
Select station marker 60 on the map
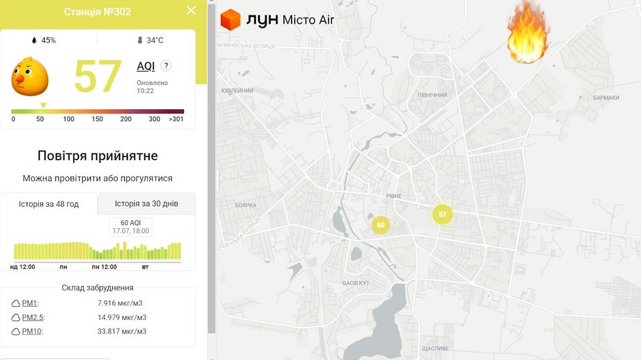click(x=381, y=225)
